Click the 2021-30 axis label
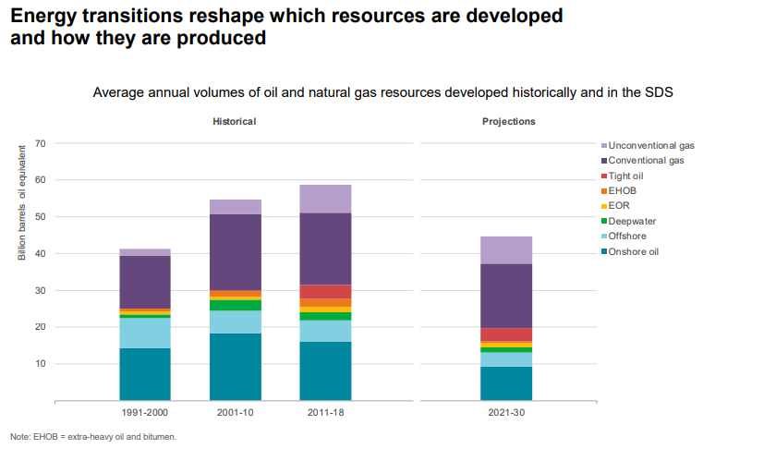This screenshot has width=776, height=473. point(506,413)
